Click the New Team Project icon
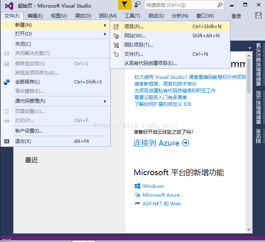The width and height of the screenshot is (265, 242). [x=116, y=45]
